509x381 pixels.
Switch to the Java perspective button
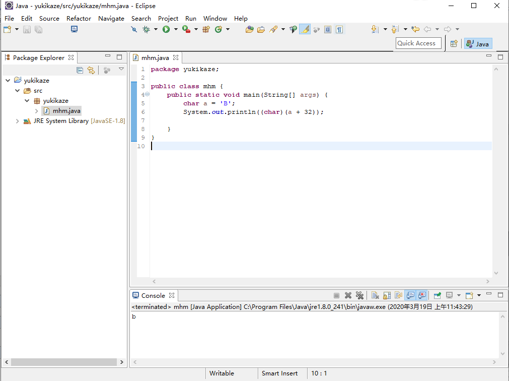click(x=477, y=44)
